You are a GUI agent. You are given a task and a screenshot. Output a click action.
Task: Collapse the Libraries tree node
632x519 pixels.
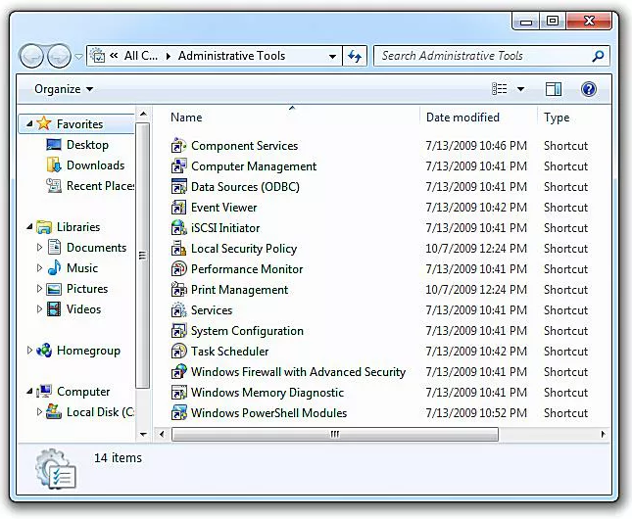[29, 227]
